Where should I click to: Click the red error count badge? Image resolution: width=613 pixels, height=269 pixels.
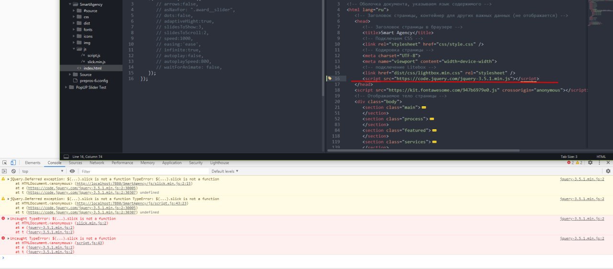[x=570, y=163]
